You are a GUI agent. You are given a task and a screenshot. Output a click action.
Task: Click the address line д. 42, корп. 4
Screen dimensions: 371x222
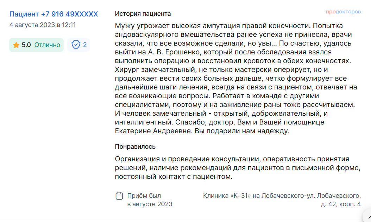coord(341,204)
